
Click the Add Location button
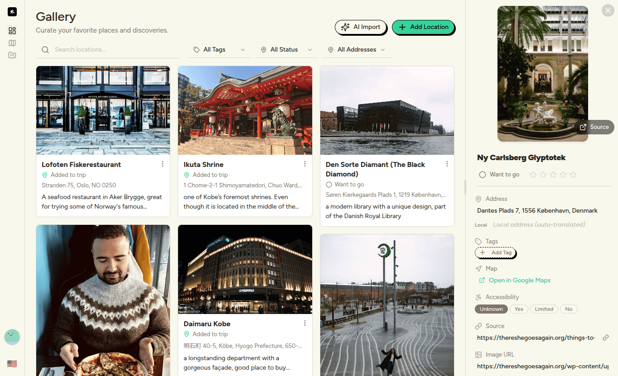pos(423,27)
